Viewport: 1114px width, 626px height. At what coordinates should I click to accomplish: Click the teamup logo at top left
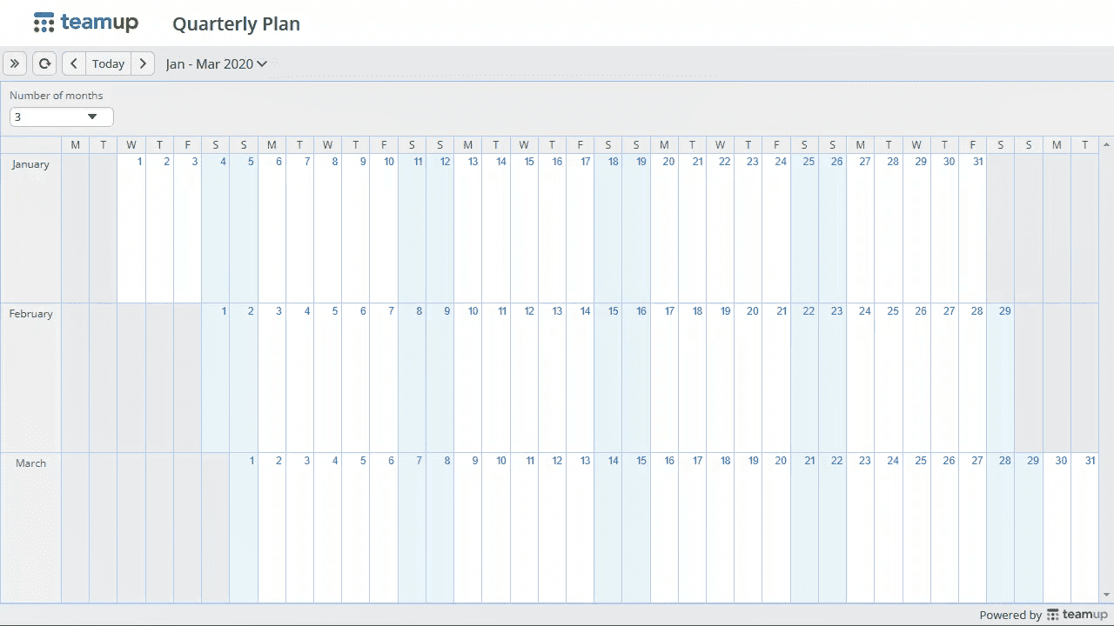click(85, 23)
